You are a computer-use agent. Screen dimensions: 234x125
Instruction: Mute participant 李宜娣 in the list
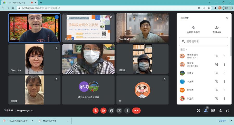(217, 81)
